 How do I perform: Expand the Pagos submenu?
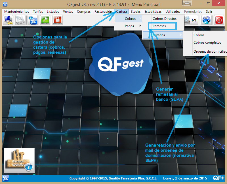click(128, 26)
